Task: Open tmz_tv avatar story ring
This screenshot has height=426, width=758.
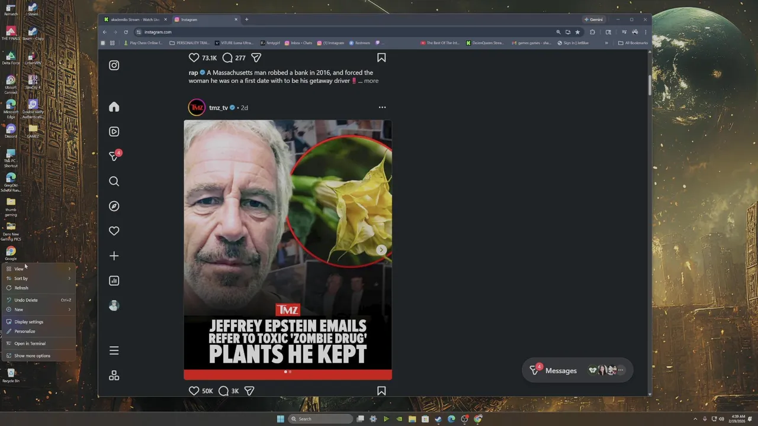Action: 197,108
